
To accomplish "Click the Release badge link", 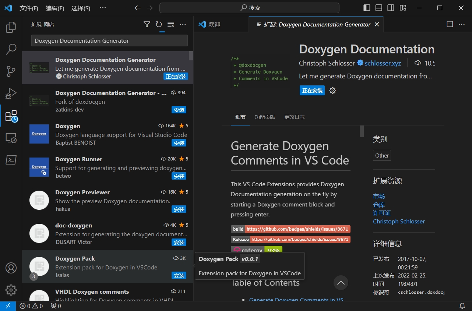I will 290,239.
